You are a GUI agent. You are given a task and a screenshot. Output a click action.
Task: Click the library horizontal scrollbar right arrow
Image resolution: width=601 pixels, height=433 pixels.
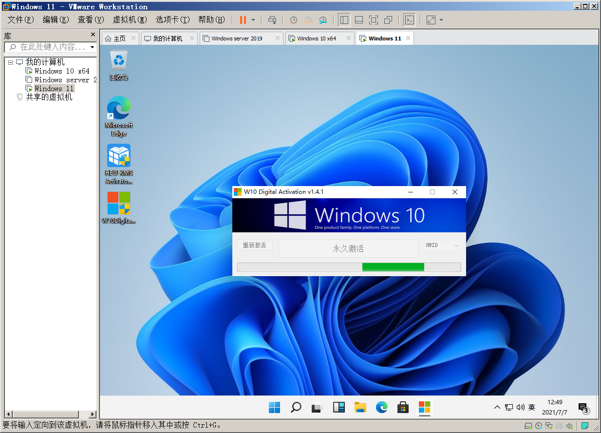(93, 414)
